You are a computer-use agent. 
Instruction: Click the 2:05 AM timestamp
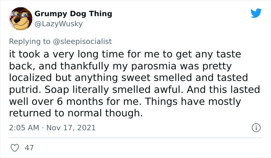24,127
